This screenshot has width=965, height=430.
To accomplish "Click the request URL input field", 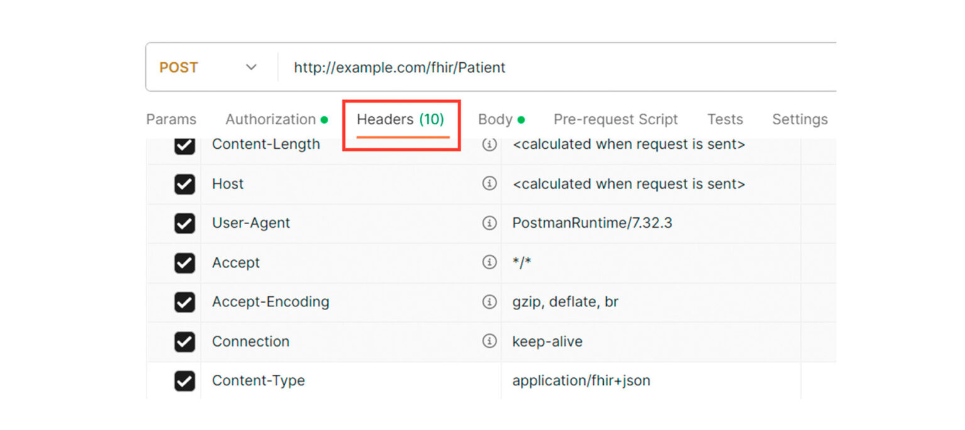I will click(x=553, y=67).
